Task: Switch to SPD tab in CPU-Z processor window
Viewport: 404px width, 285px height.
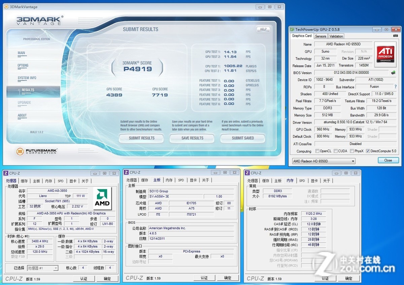Action: (60, 181)
